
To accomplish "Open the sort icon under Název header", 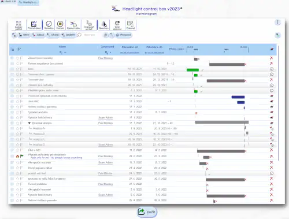I will click(x=63, y=53).
